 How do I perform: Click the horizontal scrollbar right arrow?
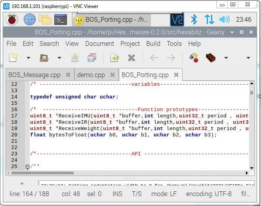tap(247, 173)
